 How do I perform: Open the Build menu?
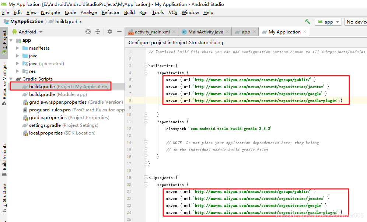(x=129, y=12)
